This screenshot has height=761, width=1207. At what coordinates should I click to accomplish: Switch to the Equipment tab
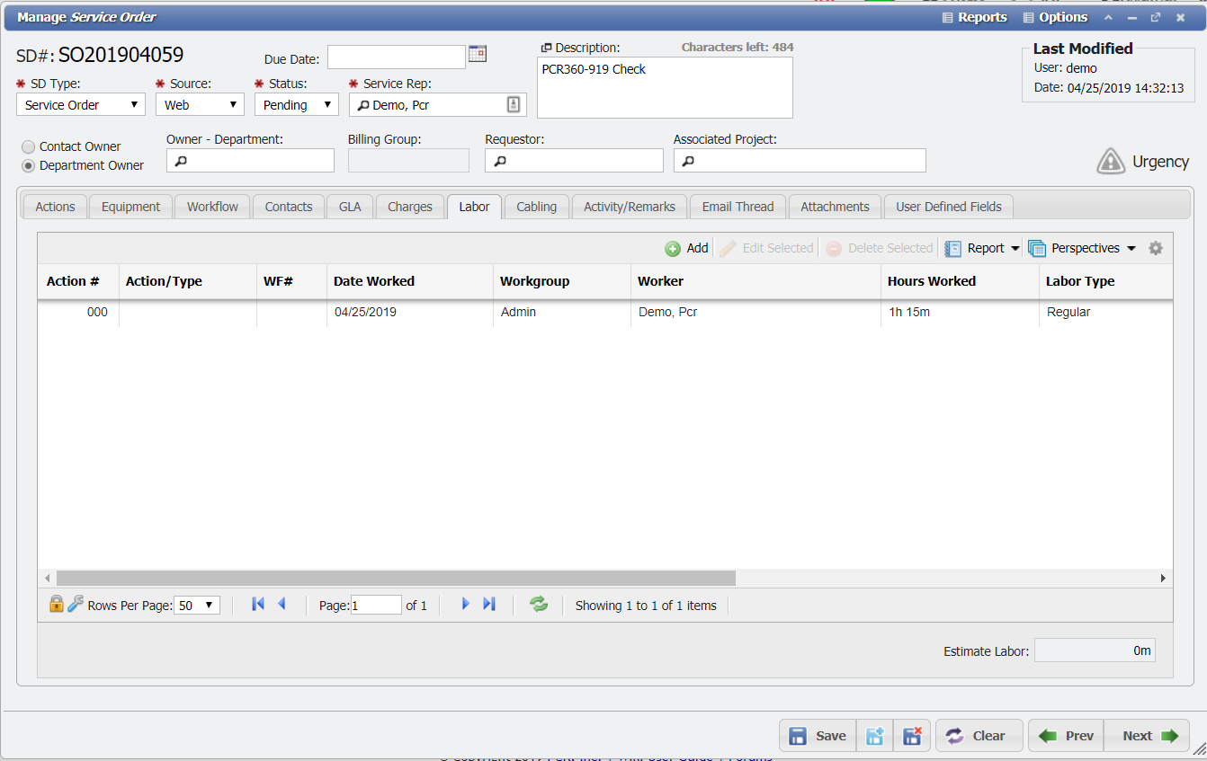pos(130,207)
